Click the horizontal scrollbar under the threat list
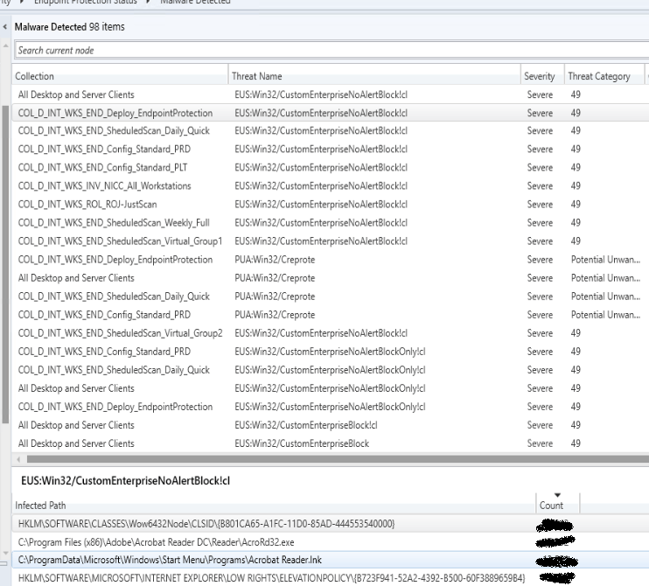 332,458
